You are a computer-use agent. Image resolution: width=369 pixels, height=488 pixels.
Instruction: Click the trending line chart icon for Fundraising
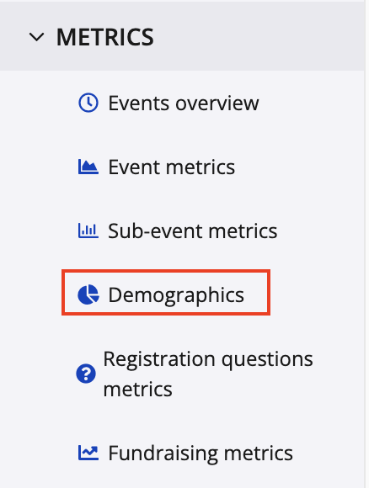(88, 453)
